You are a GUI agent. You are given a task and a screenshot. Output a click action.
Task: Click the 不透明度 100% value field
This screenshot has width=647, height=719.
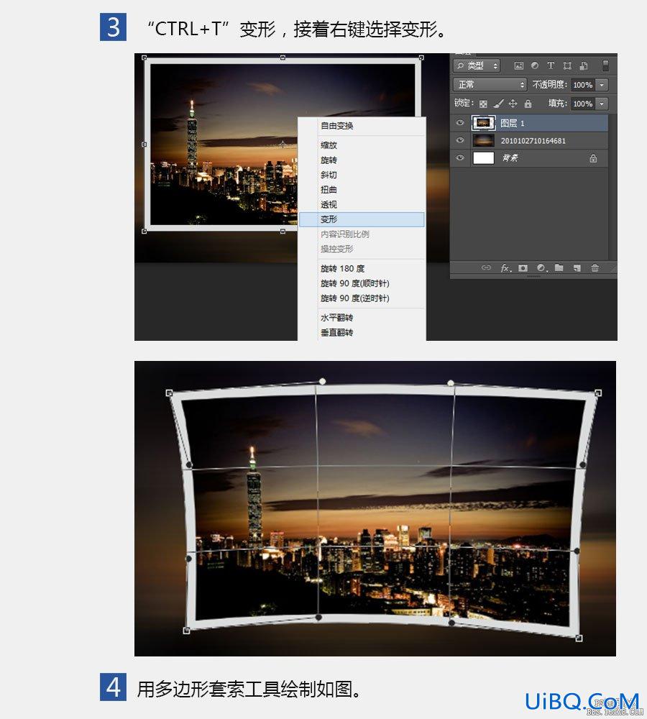point(583,85)
